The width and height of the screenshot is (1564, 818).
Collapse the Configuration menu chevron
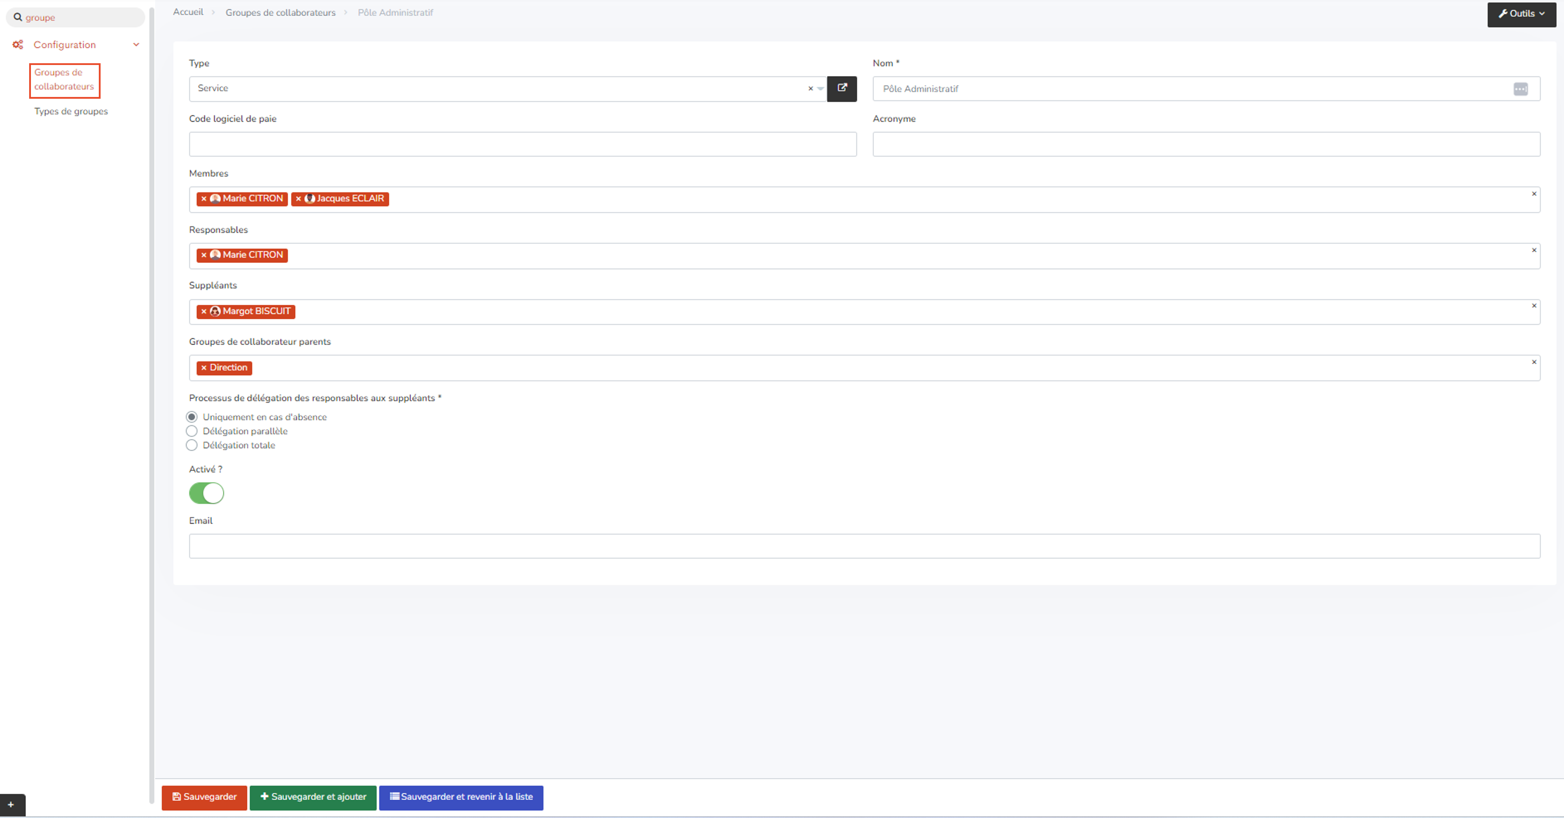pos(136,44)
